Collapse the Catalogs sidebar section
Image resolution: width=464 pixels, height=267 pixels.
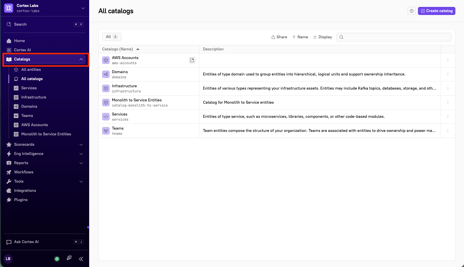pos(81,59)
